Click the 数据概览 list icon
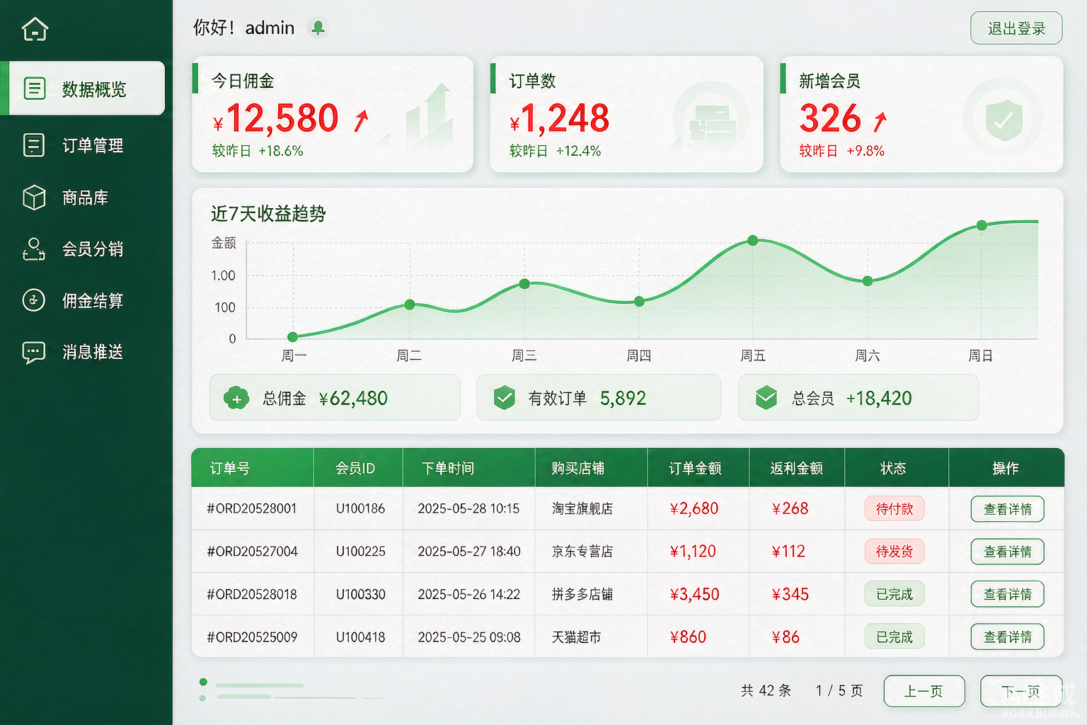Image resolution: width=1087 pixels, height=725 pixels. (35, 89)
